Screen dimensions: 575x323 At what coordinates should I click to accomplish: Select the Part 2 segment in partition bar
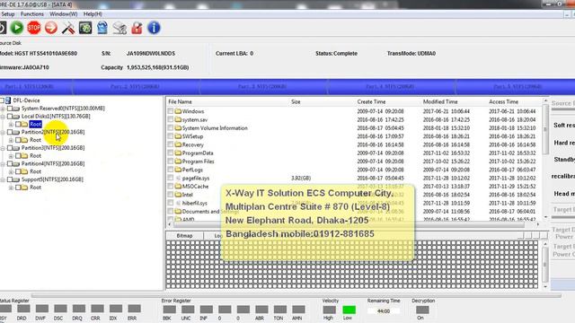pos(135,87)
